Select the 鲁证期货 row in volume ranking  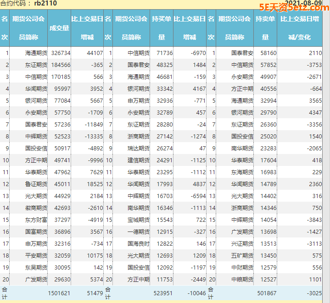click(36, 184)
